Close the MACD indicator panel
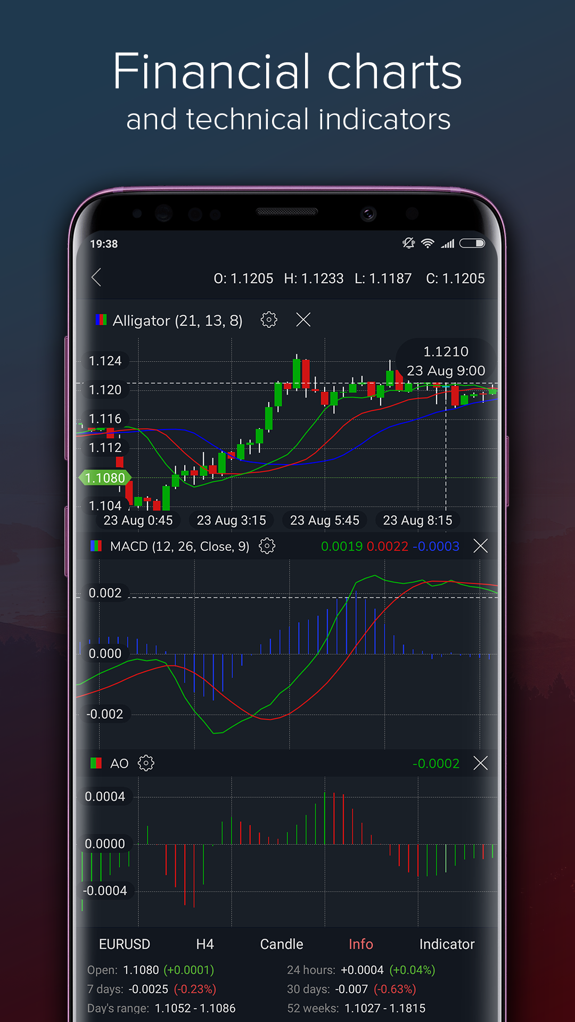Screen dimensions: 575x1022 coord(481,546)
